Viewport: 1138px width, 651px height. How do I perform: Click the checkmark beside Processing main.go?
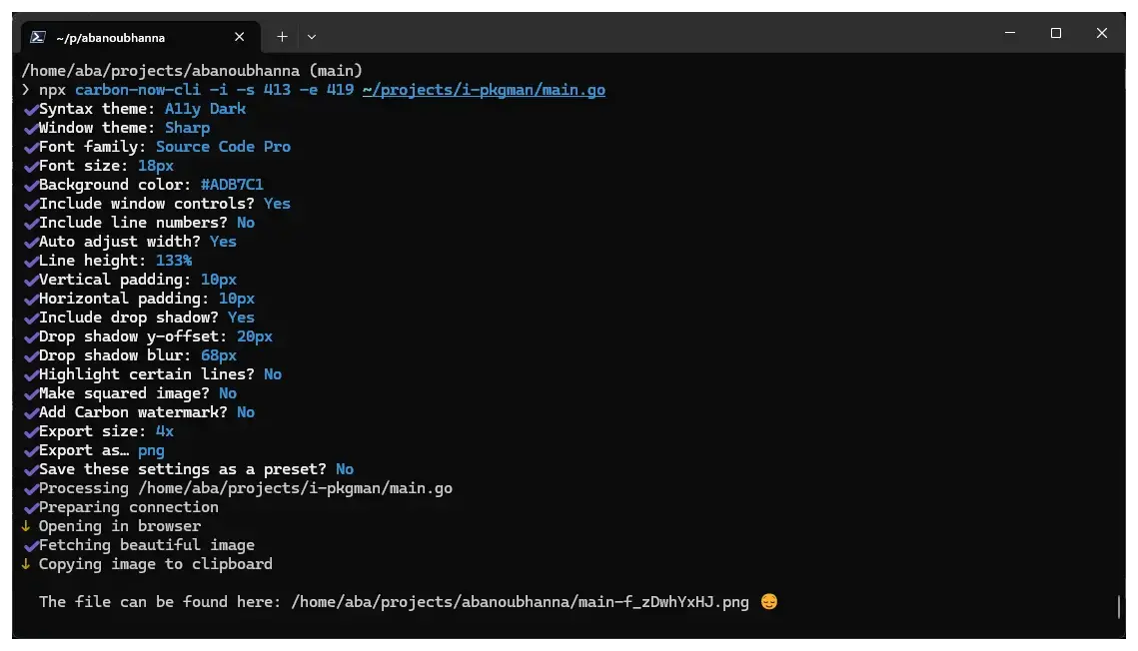[31, 488]
